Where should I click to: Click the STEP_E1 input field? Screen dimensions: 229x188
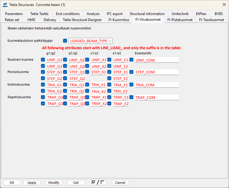(x=120, y=72)
